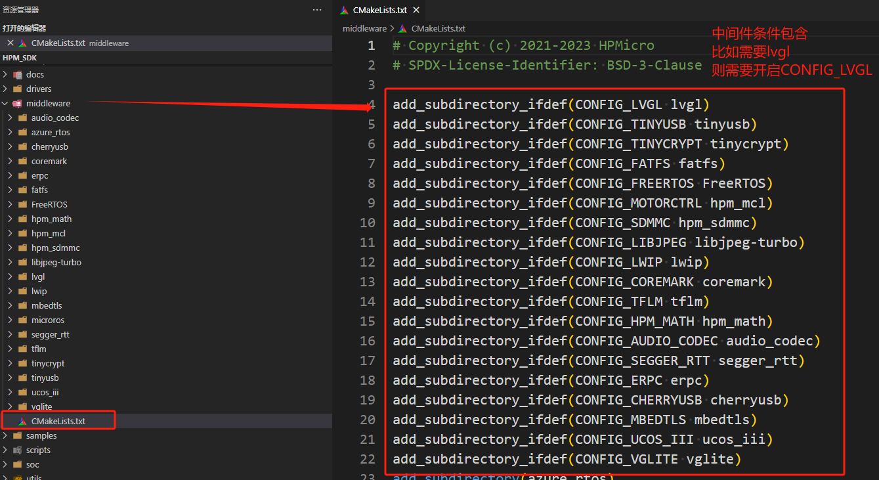Expand the cherryusb folder chevron
The height and width of the screenshot is (480, 879).
pyautogui.click(x=11, y=146)
